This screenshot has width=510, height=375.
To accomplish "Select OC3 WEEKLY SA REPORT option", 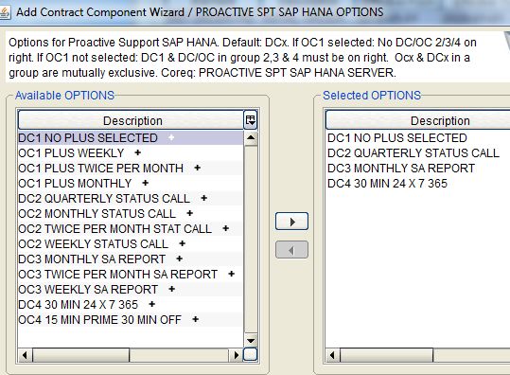I will (x=131, y=289).
